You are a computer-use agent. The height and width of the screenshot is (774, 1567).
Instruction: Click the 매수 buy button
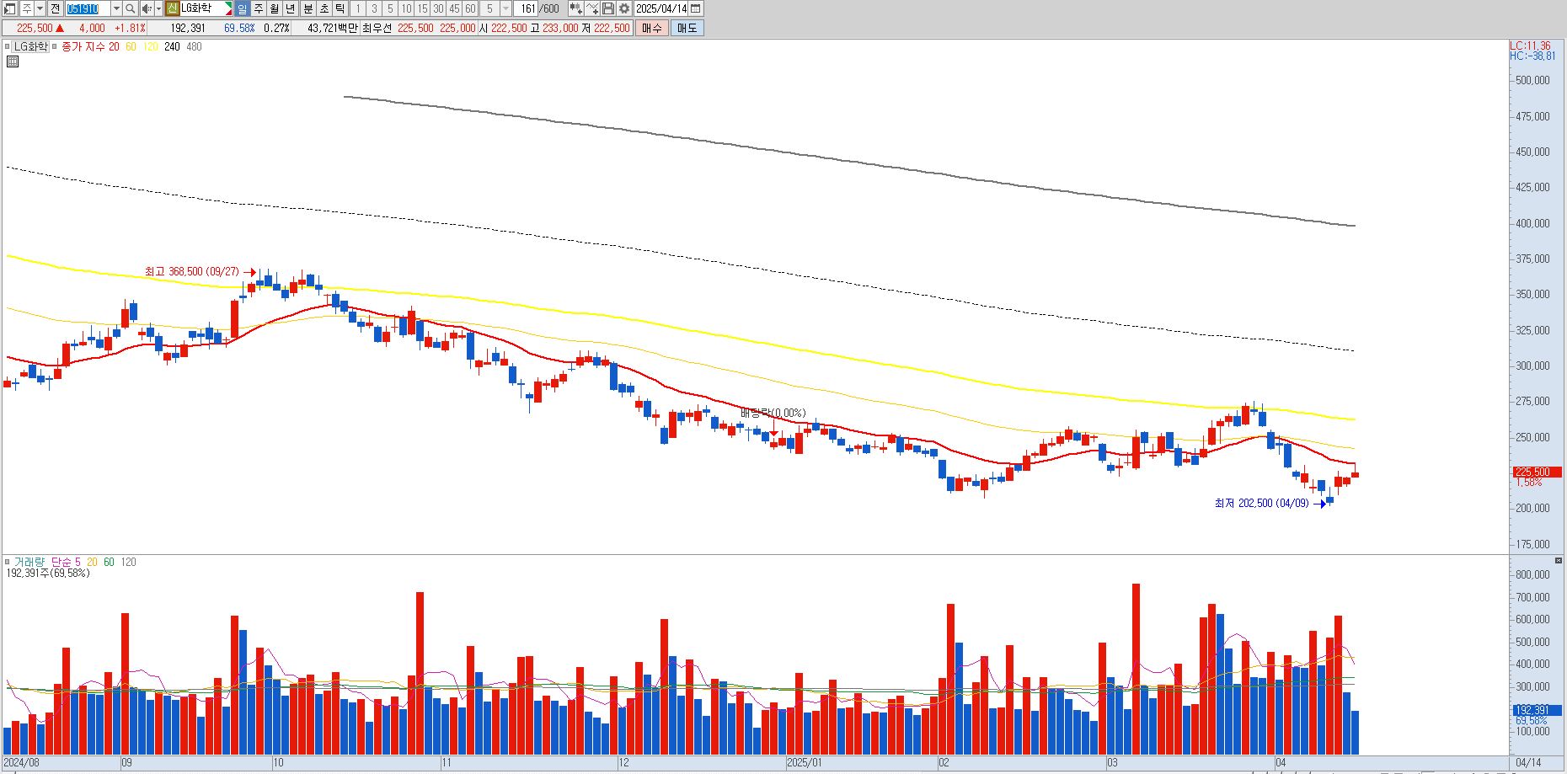click(652, 28)
